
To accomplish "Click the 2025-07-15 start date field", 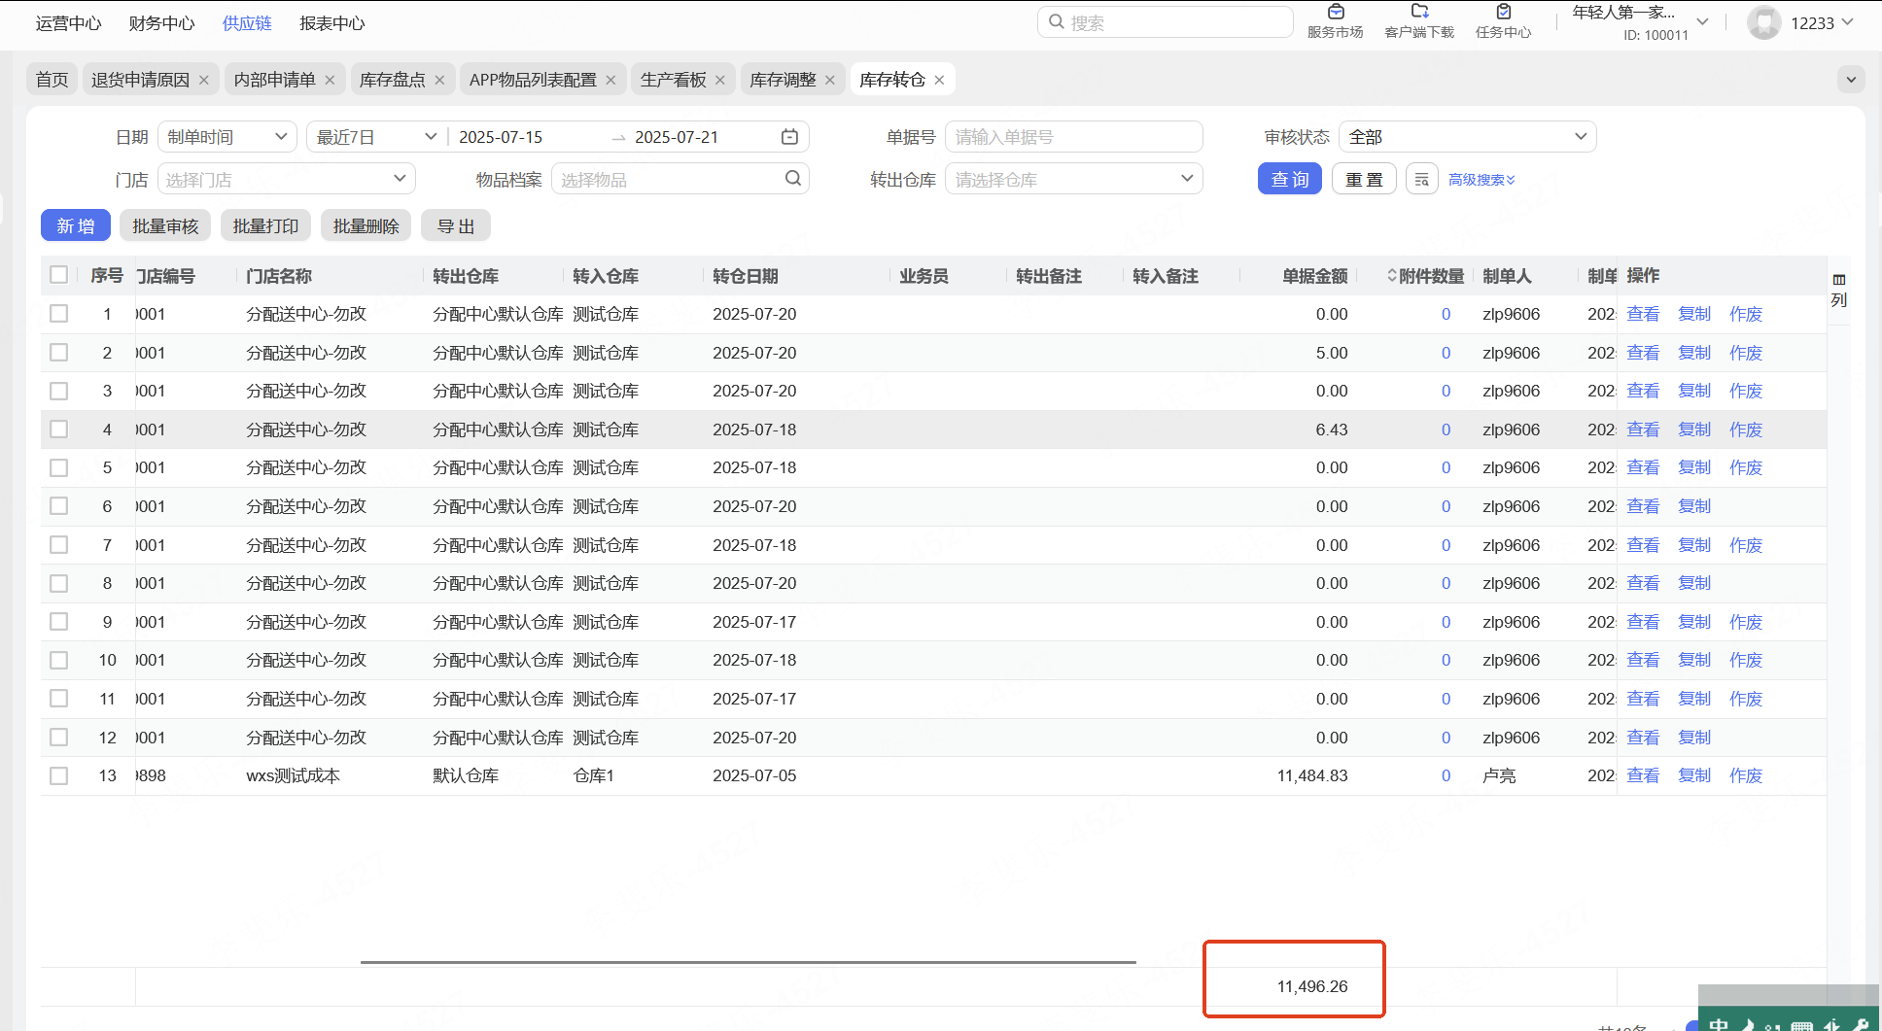I will 501,137.
